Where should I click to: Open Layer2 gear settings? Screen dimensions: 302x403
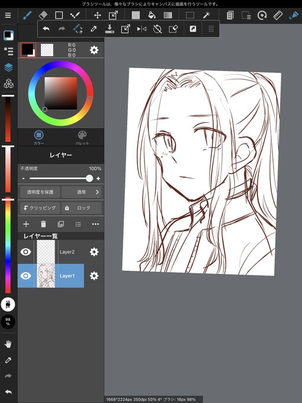click(94, 252)
